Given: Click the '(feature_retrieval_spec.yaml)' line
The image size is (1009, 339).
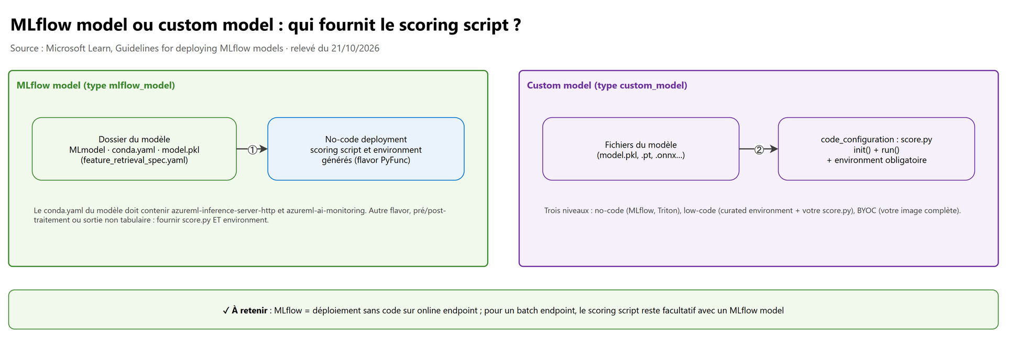Looking at the screenshot, I should (x=134, y=160).
